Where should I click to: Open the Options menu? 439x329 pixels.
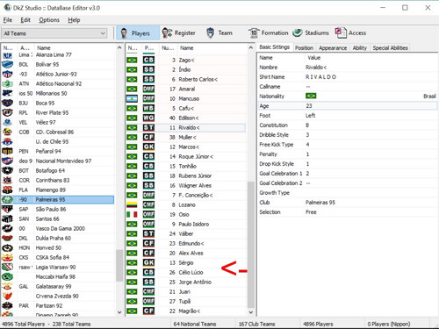tap(49, 20)
